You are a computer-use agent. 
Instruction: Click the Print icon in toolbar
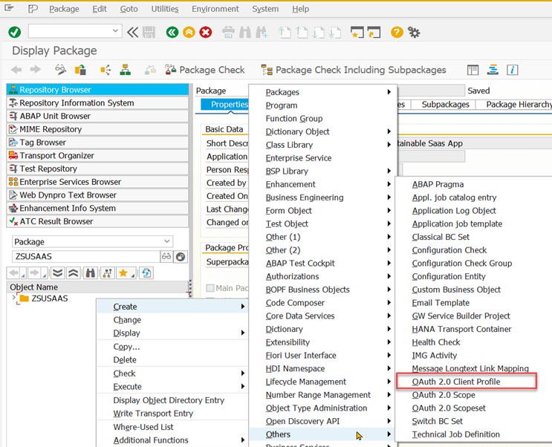pyautogui.click(x=228, y=33)
